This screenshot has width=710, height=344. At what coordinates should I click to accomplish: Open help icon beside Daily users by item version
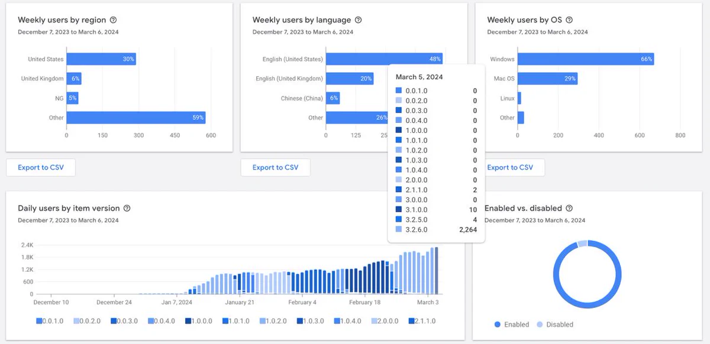tap(127, 208)
